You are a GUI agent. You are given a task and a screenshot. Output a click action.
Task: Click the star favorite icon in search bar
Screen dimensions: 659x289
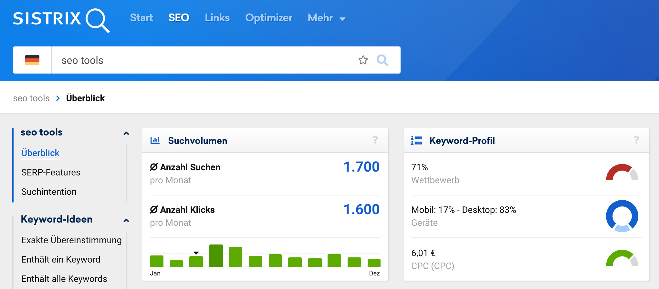click(x=363, y=60)
